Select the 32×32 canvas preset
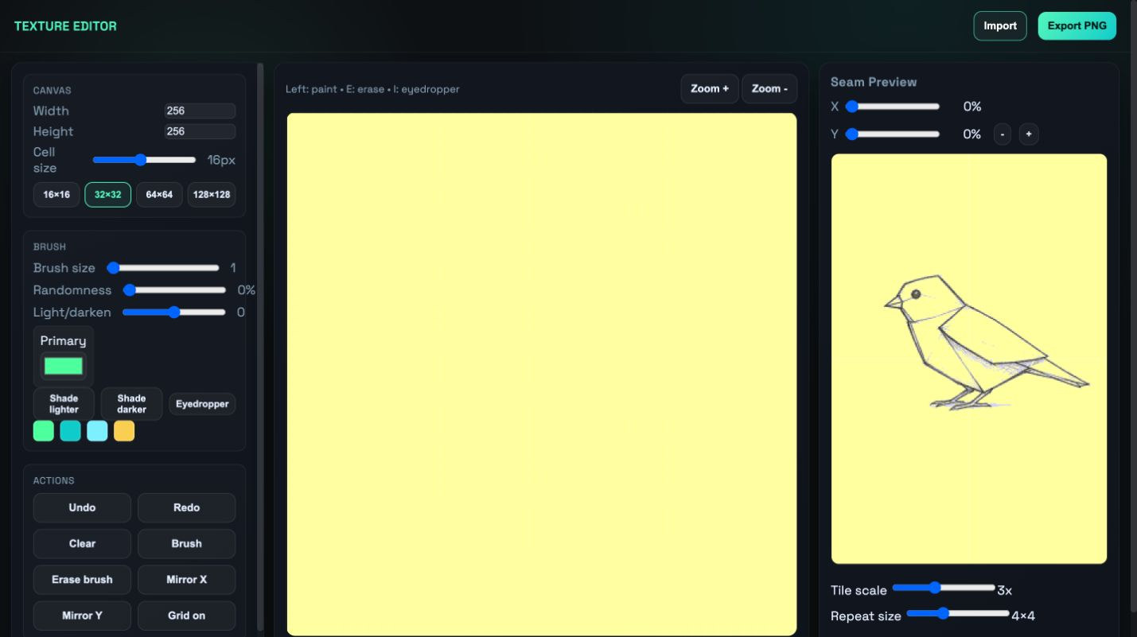1137x637 pixels. click(108, 195)
